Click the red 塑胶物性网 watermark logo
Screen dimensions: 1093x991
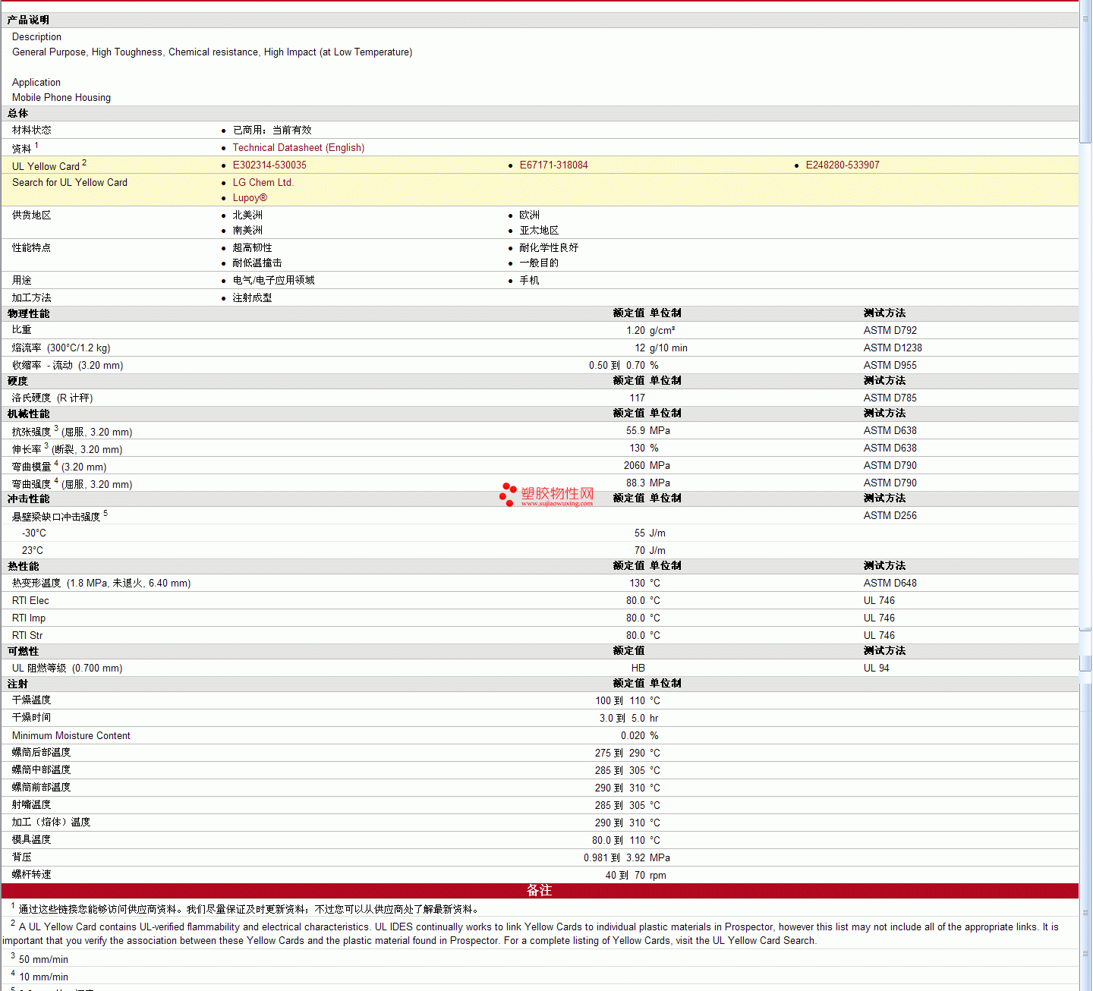click(x=546, y=495)
